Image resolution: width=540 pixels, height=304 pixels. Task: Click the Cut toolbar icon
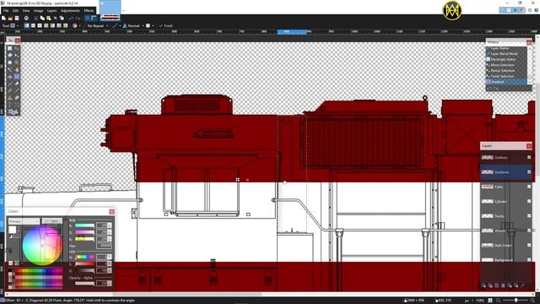(x=35, y=18)
